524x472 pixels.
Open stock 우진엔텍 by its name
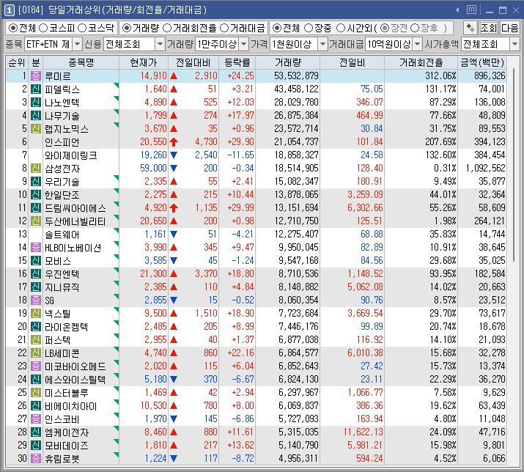62,274
